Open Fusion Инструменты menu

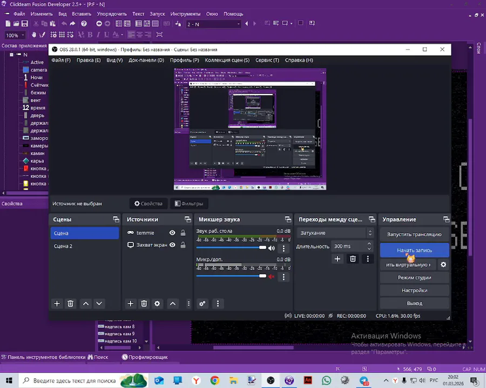pos(185,14)
